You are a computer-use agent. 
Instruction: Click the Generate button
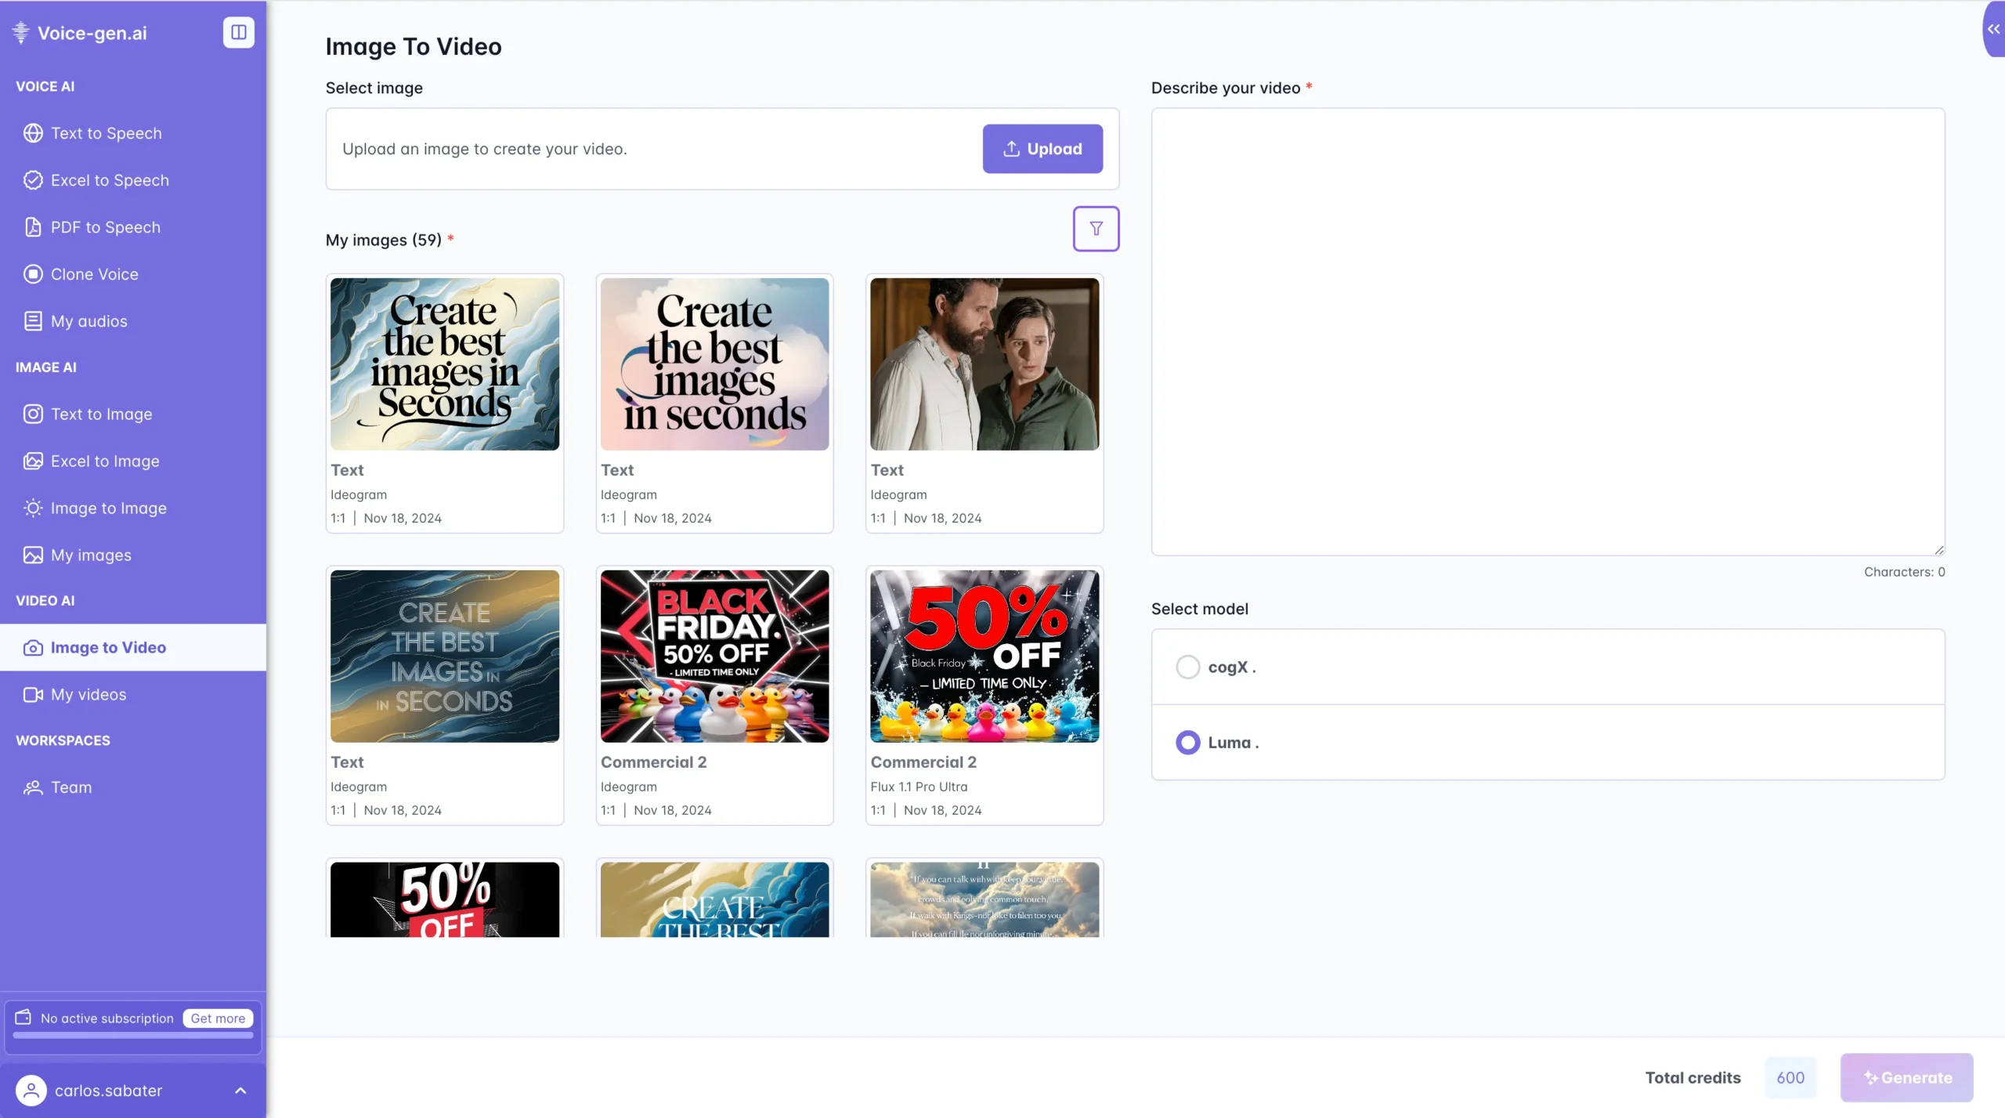1906,1077
